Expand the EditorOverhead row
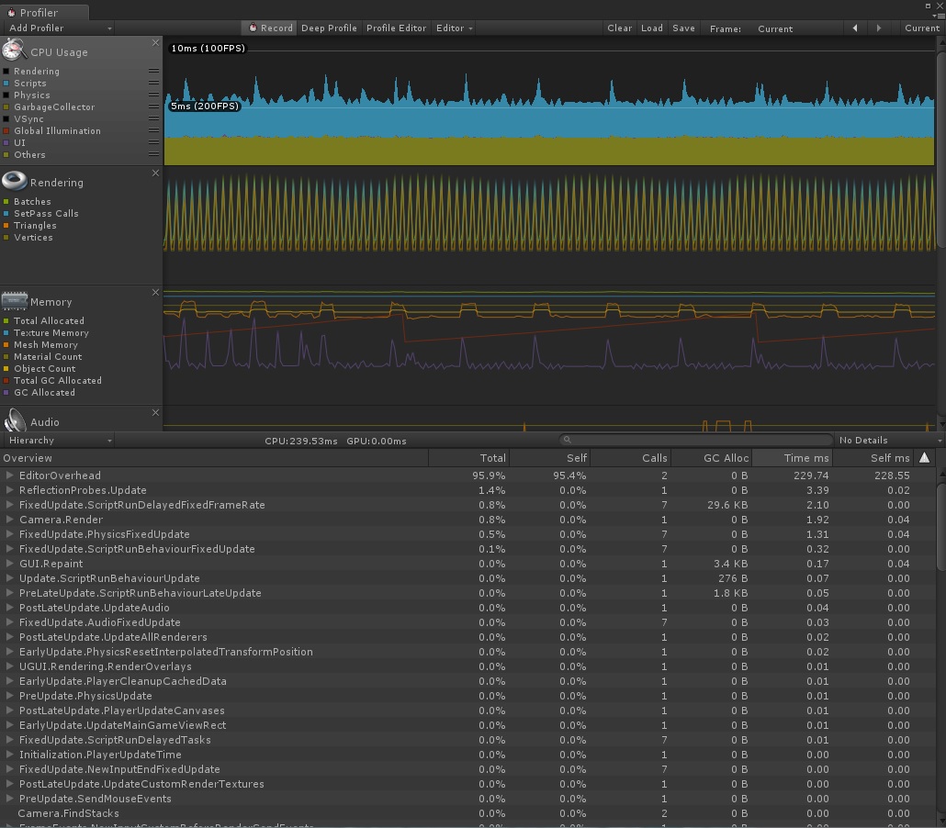 click(x=9, y=476)
